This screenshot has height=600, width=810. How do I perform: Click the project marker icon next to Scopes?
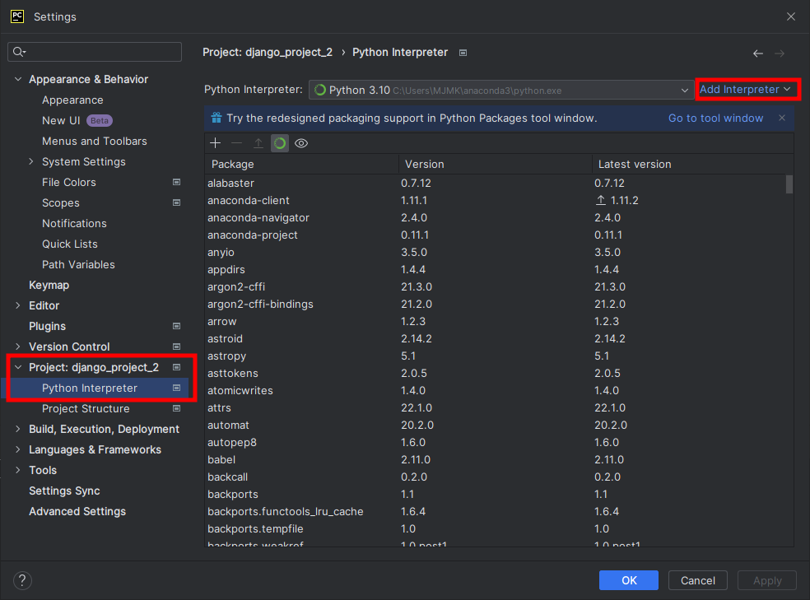click(x=177, y=203)
